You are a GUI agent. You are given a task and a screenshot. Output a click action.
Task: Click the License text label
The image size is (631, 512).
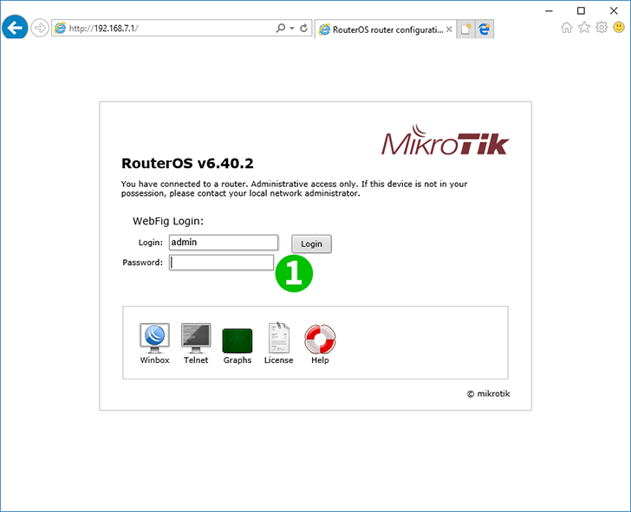(278, 360)
